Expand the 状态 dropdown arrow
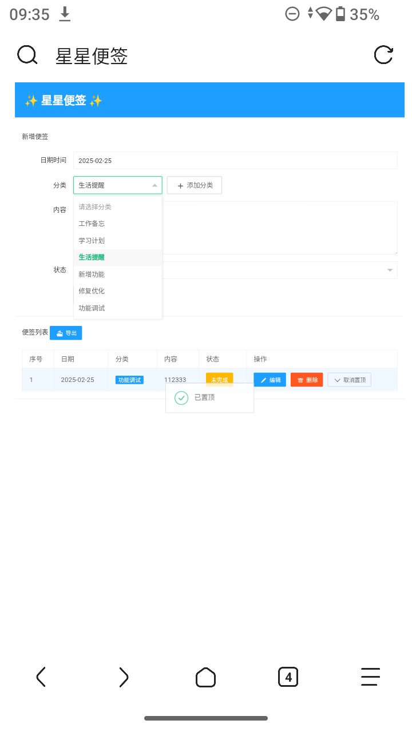This screenshot has height=732, width=412. 390,270
